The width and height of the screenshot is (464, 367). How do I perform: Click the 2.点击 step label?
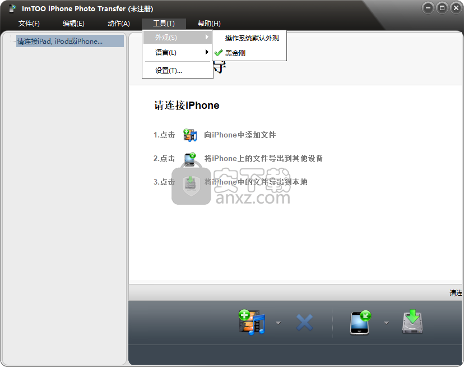coord(164,158)
